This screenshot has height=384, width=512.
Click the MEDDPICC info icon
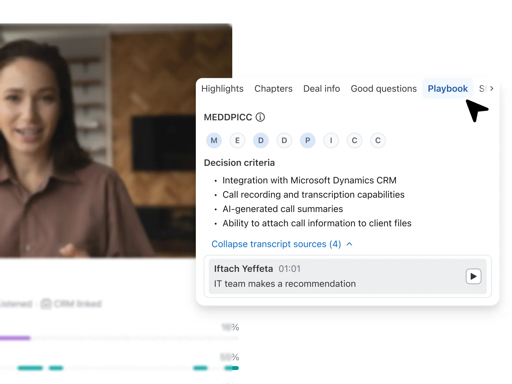tap(260, 117)
